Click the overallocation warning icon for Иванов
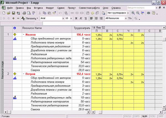 pyautogui.click(x=15, y=34)
